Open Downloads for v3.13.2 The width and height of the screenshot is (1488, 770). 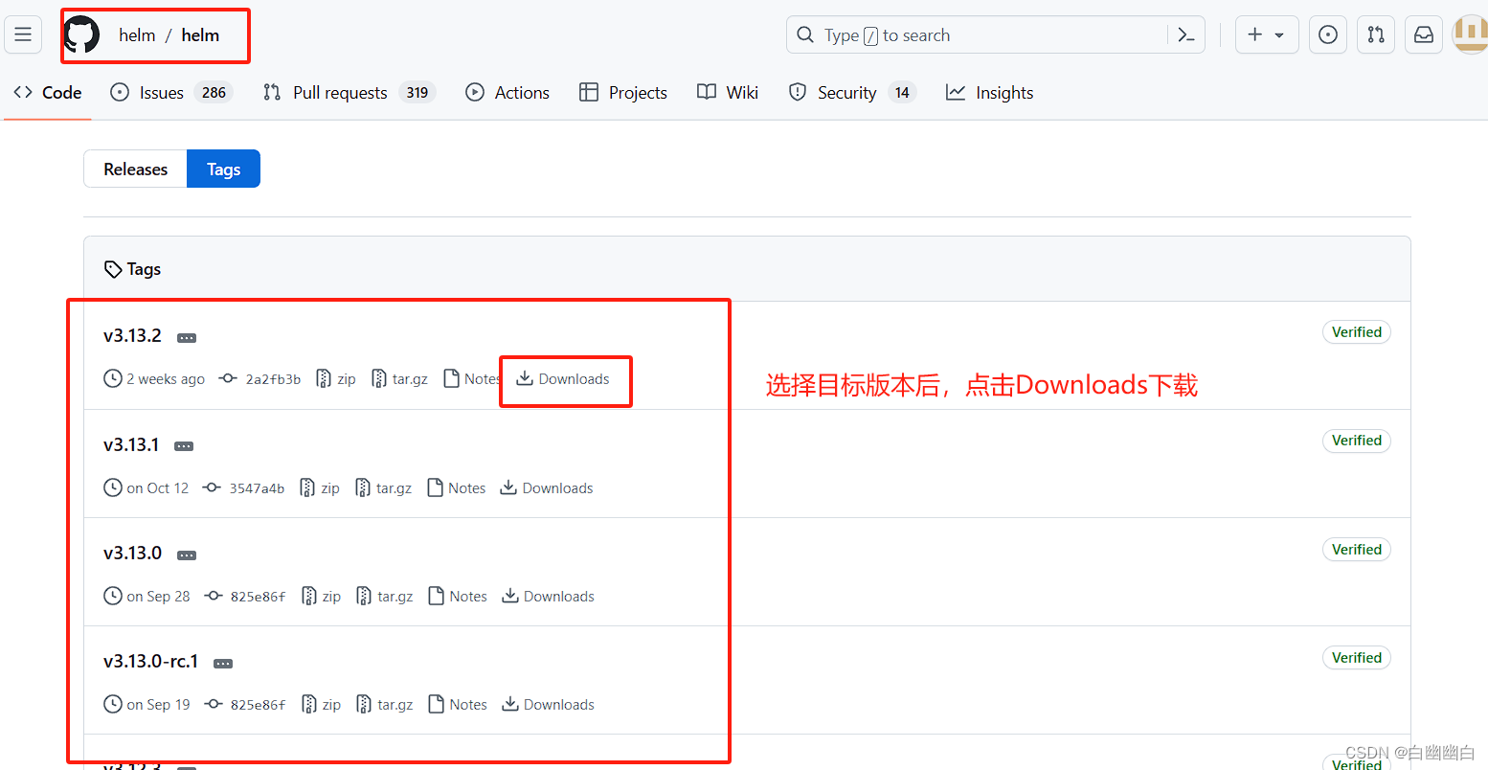pos(563,379)
